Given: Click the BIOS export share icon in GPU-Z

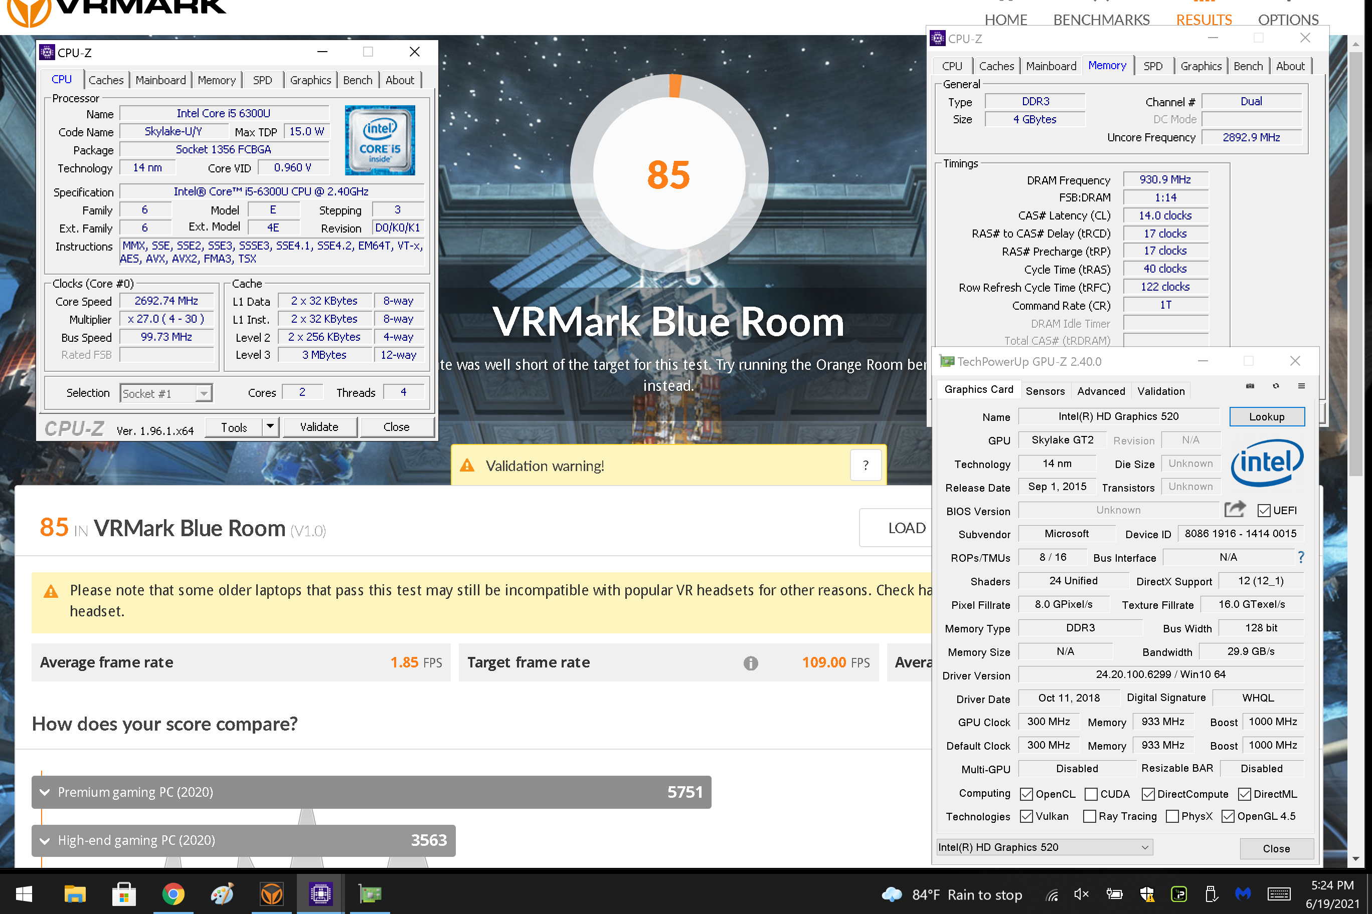Looking at the screenshot, I should tap(1235, 509).
